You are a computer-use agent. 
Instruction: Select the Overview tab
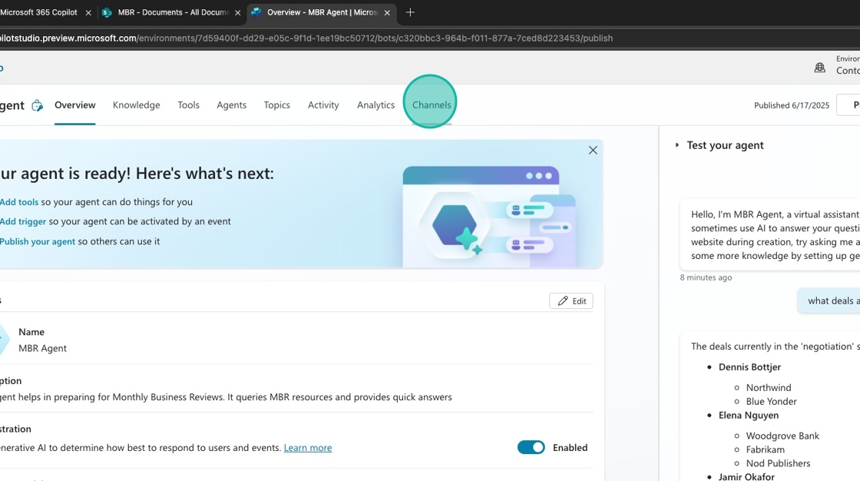[74, 104]
